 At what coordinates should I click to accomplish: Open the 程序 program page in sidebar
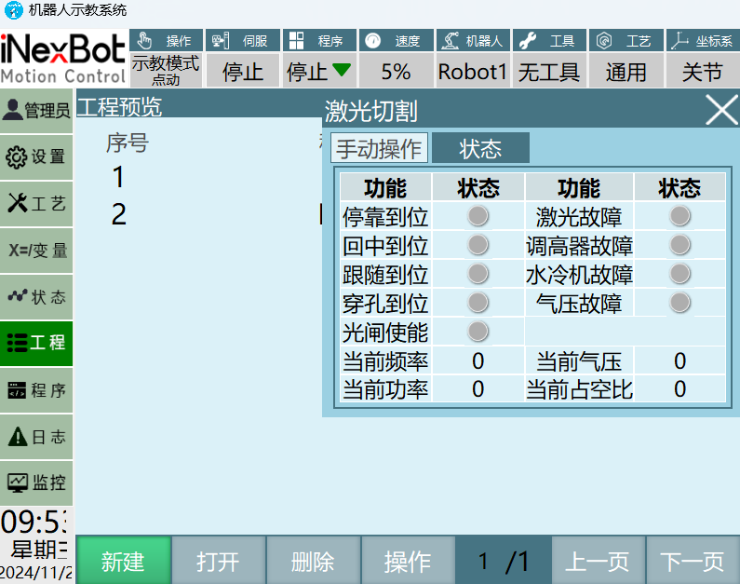[x=36, y=390]
